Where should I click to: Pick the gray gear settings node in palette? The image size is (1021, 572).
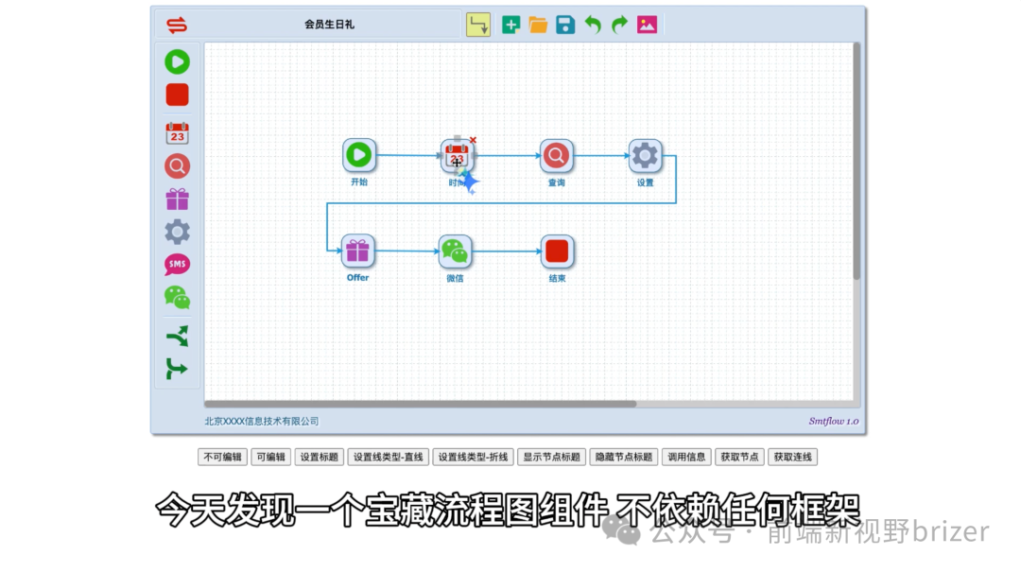(x=177, y=232)
